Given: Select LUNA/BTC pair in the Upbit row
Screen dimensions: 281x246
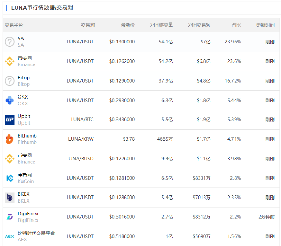Looking at the screenshot, I should tap(82, 119).
